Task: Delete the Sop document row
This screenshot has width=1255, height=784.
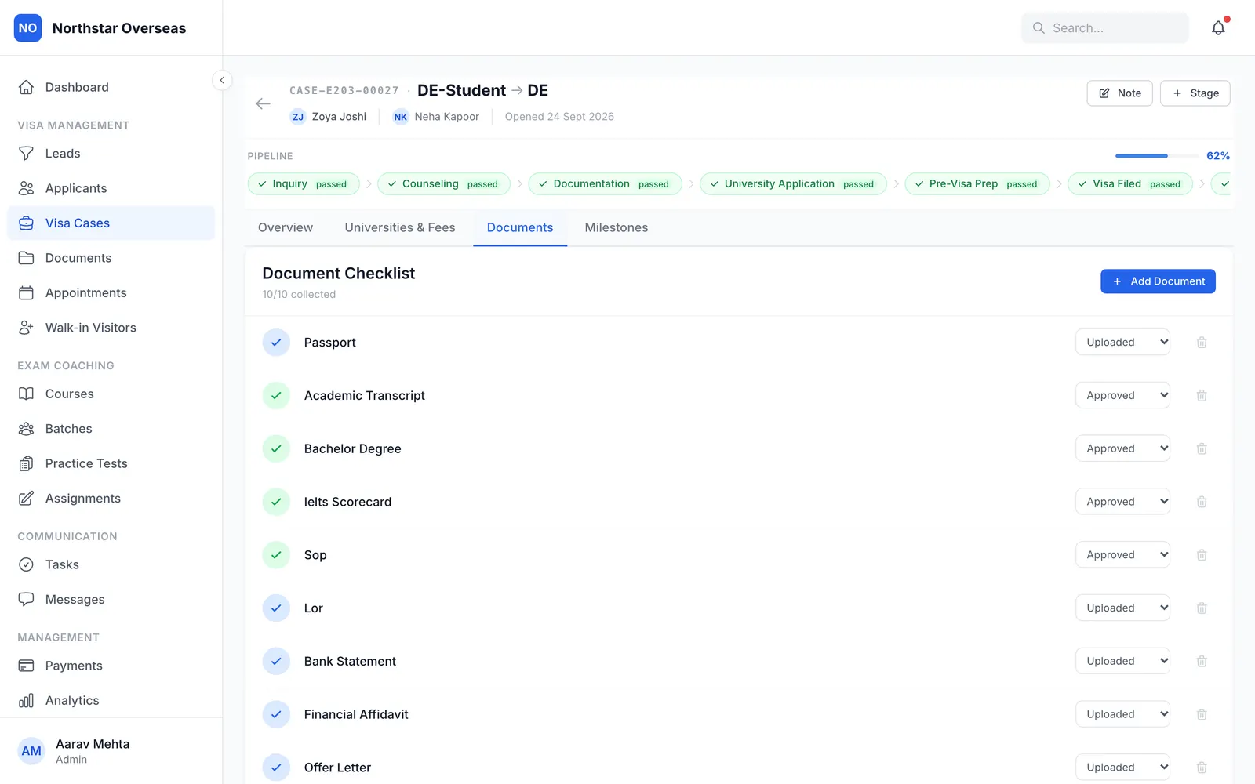Action: (x=1202, y=555)
